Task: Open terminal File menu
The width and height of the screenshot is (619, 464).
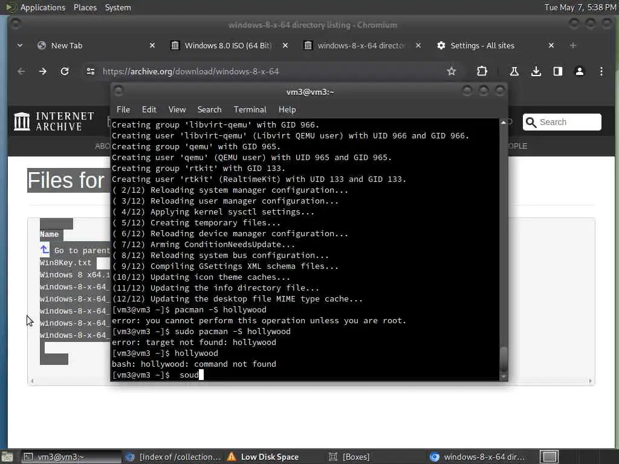Action: pos(123,110)
